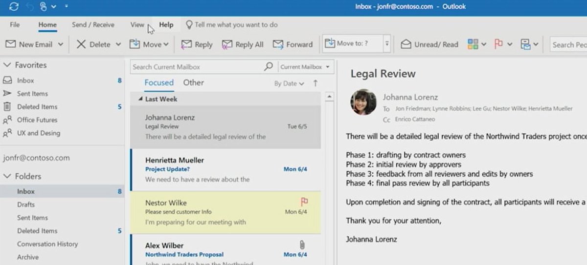Open Inbox under Favorites
The image size is (587, 265).
[x=25, y=81]
